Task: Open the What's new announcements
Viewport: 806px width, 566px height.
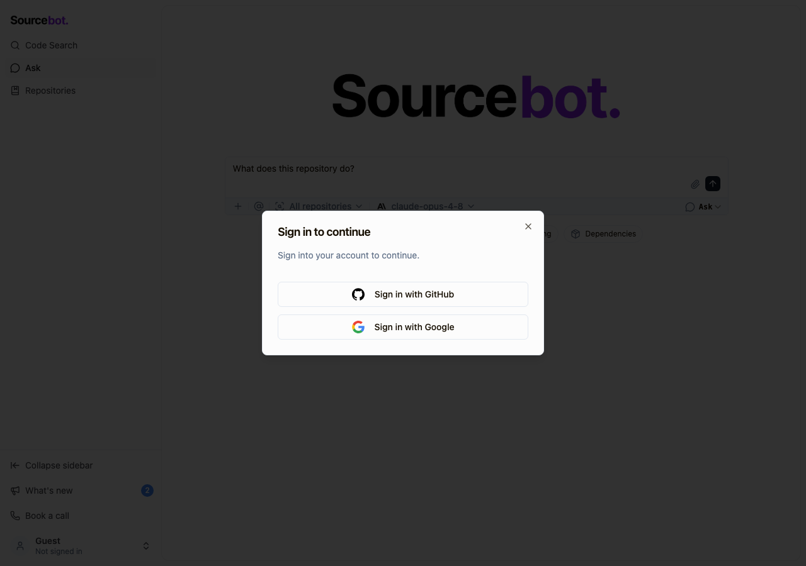Action: tap(81, 491)
